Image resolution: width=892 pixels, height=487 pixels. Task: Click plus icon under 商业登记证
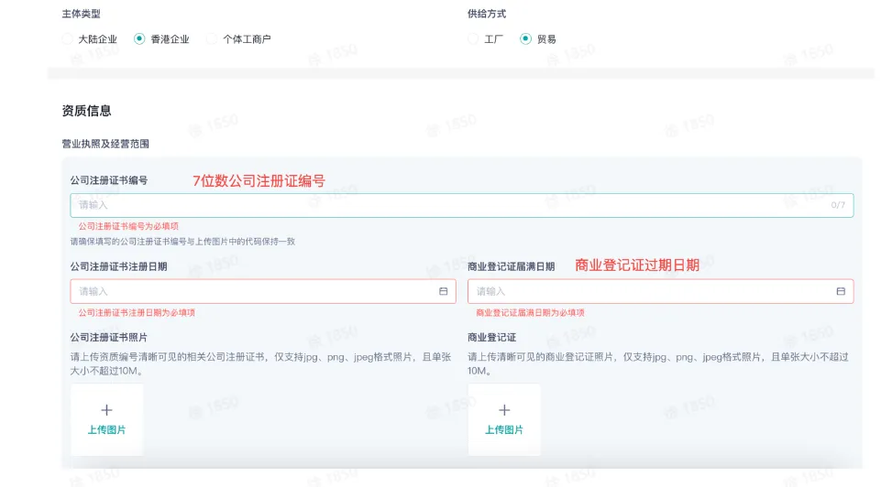[x=504, y=410]
